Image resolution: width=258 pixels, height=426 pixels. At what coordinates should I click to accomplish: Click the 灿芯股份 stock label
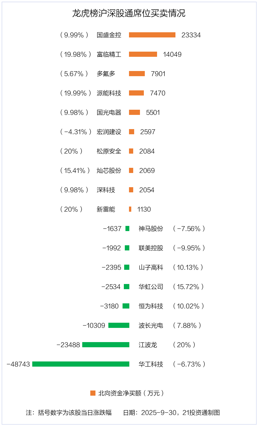pos(109,170)
